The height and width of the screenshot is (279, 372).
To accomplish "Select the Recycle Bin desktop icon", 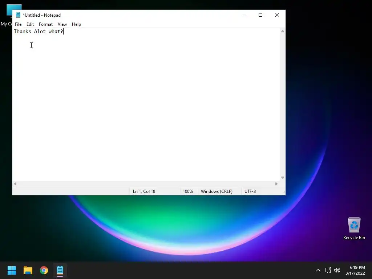I will pos(354,229).
